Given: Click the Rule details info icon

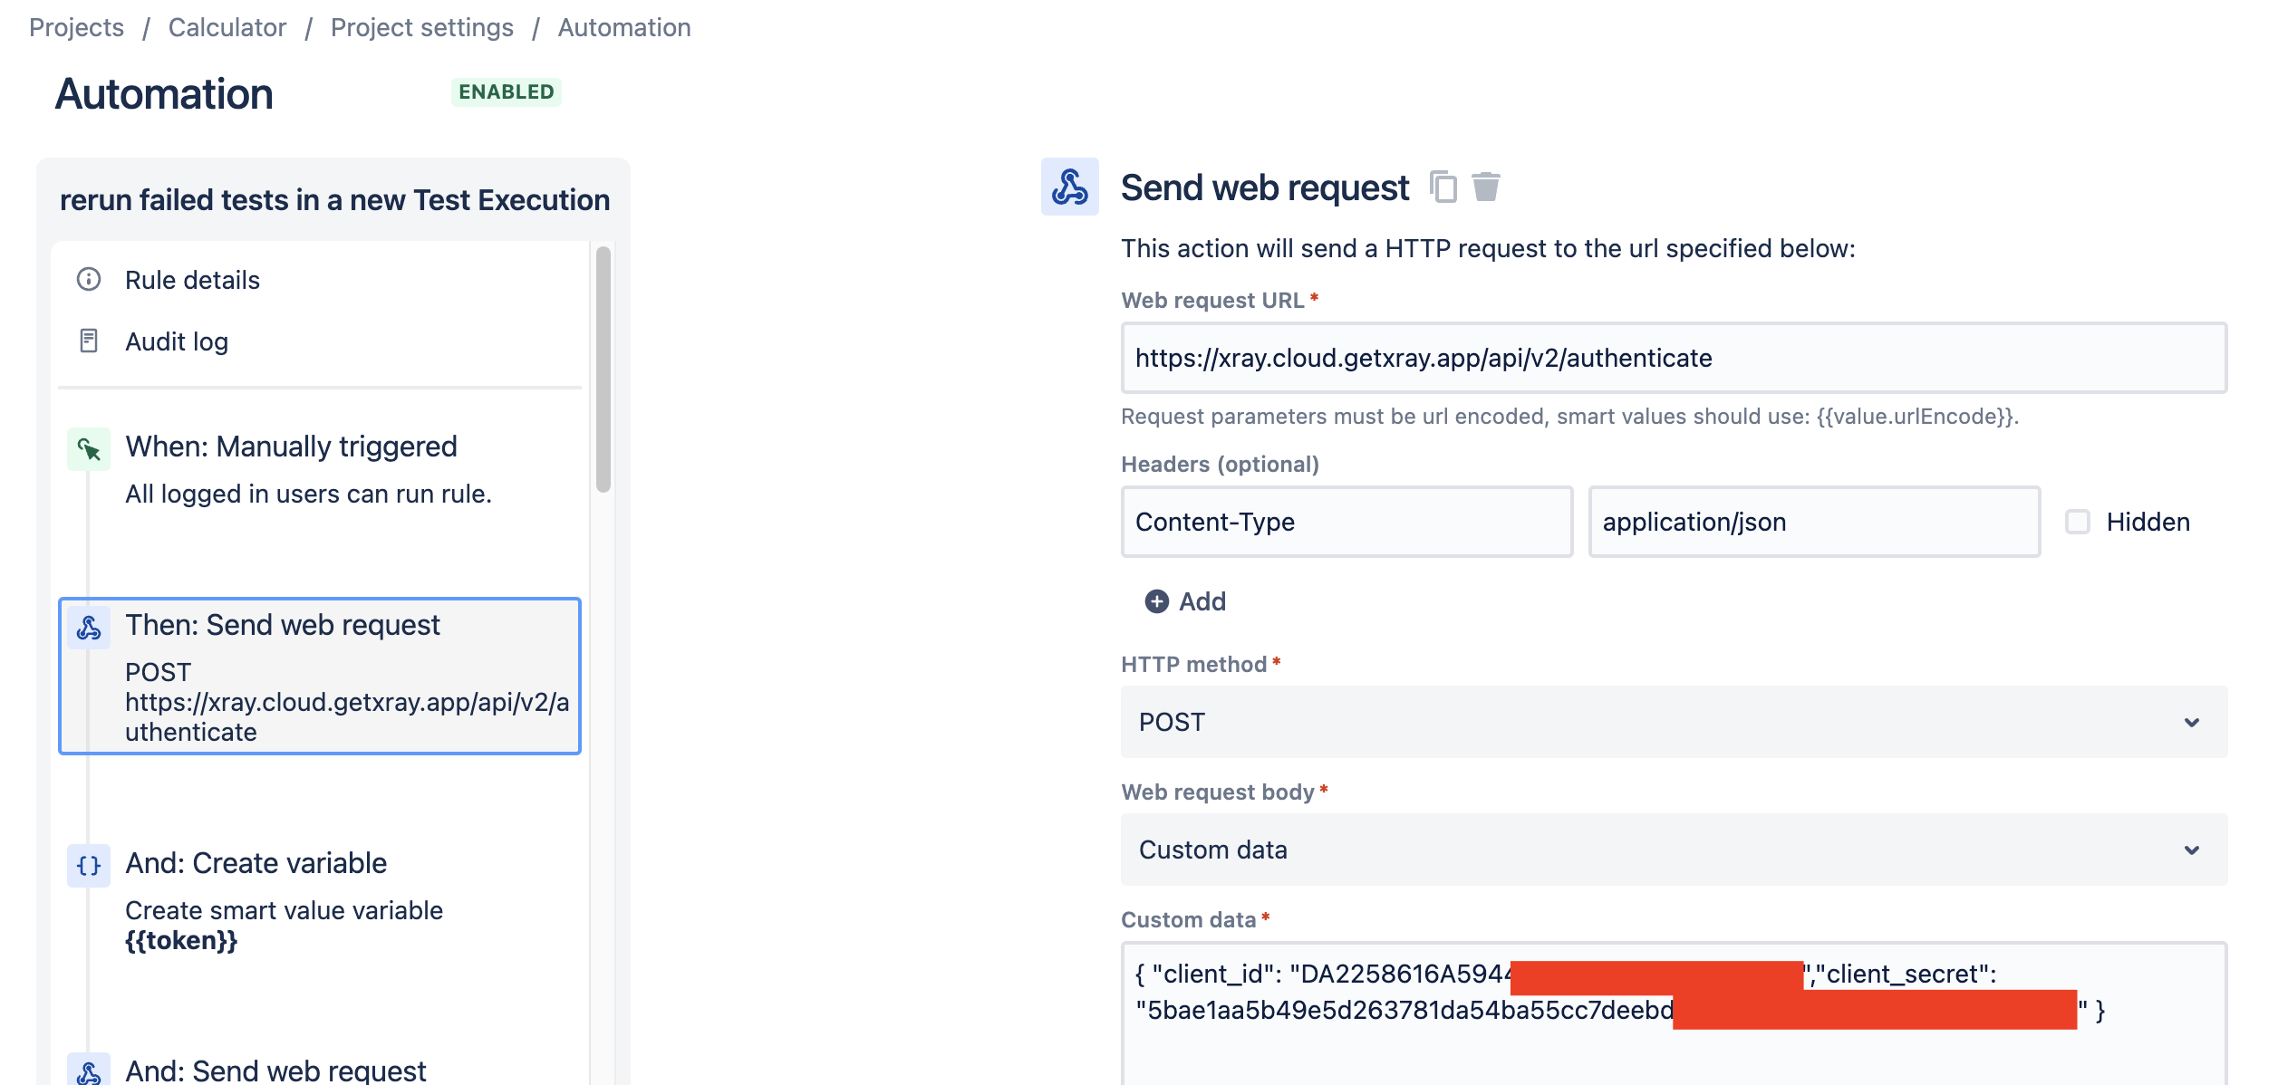Looking at the screenshot, I should pyautogui.click(x=89, y=279).
